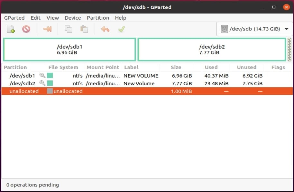
Task: Click the ntfs color swatch for /dev/sdb2
Action: pos(50,83)
